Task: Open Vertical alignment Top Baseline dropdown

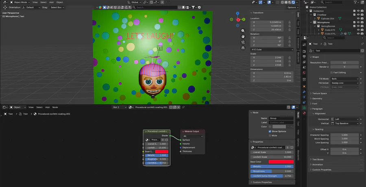Action: coord(345,123)
